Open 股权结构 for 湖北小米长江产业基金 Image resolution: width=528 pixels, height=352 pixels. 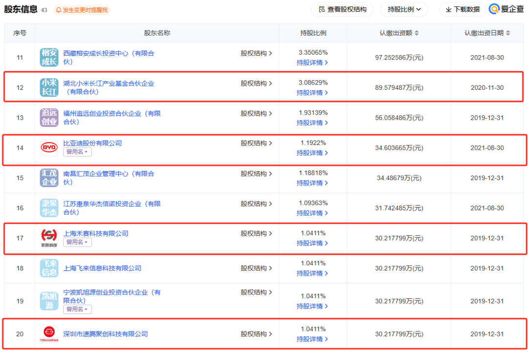pos(256,83)
